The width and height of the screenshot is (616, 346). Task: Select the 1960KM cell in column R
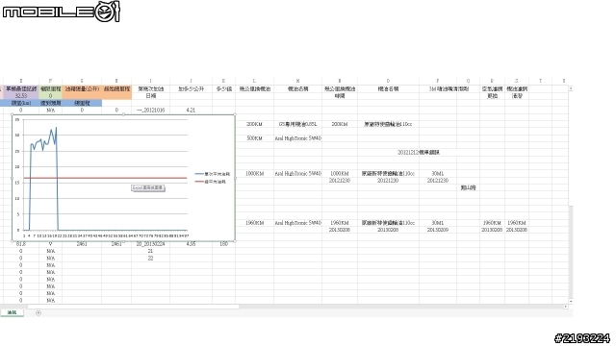pyautogui.click(x=492, y=223)
